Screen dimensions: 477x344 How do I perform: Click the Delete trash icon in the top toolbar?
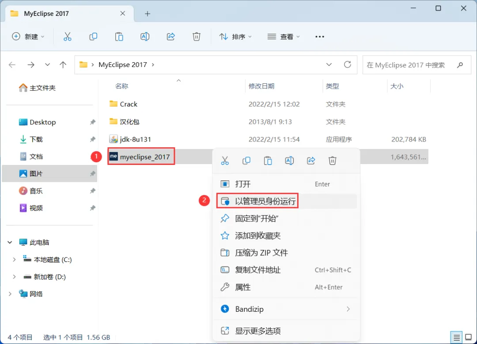197,37
